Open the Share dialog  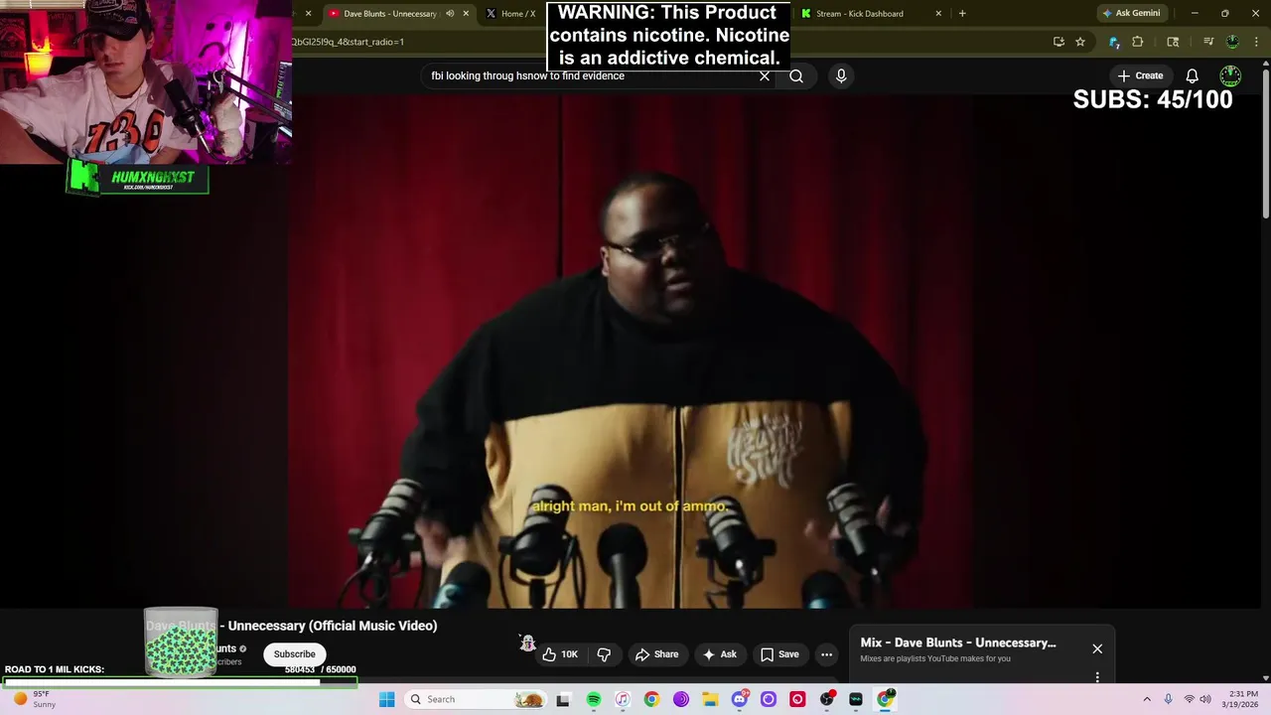point(656,654)
